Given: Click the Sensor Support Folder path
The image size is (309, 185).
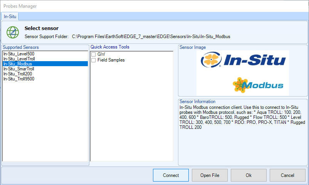Looking at the screenshot, I should click(151, 37).
